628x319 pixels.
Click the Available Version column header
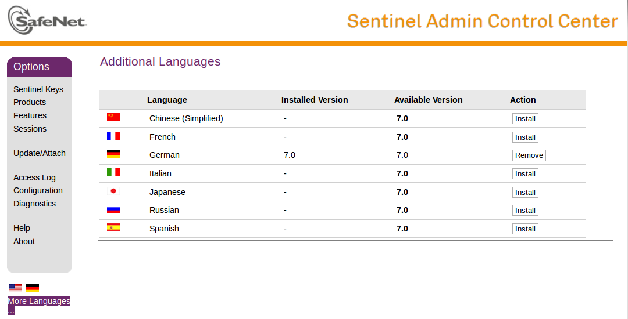(428, 100)
